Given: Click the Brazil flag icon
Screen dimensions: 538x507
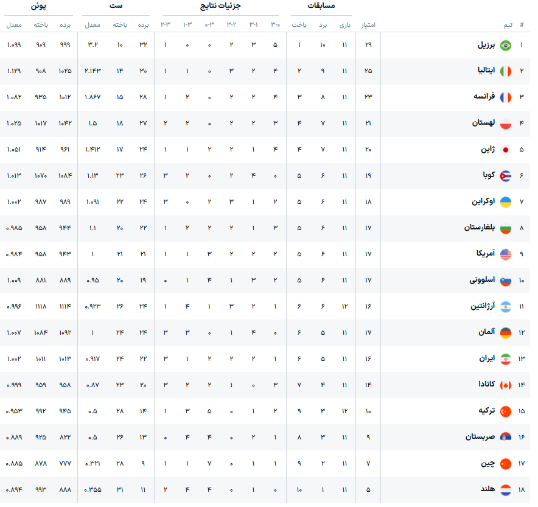Looking at the screenshot, I should point(505,46).
